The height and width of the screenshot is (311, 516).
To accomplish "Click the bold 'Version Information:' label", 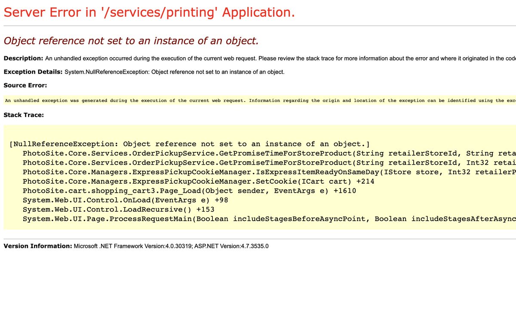I will coord(38,246).
